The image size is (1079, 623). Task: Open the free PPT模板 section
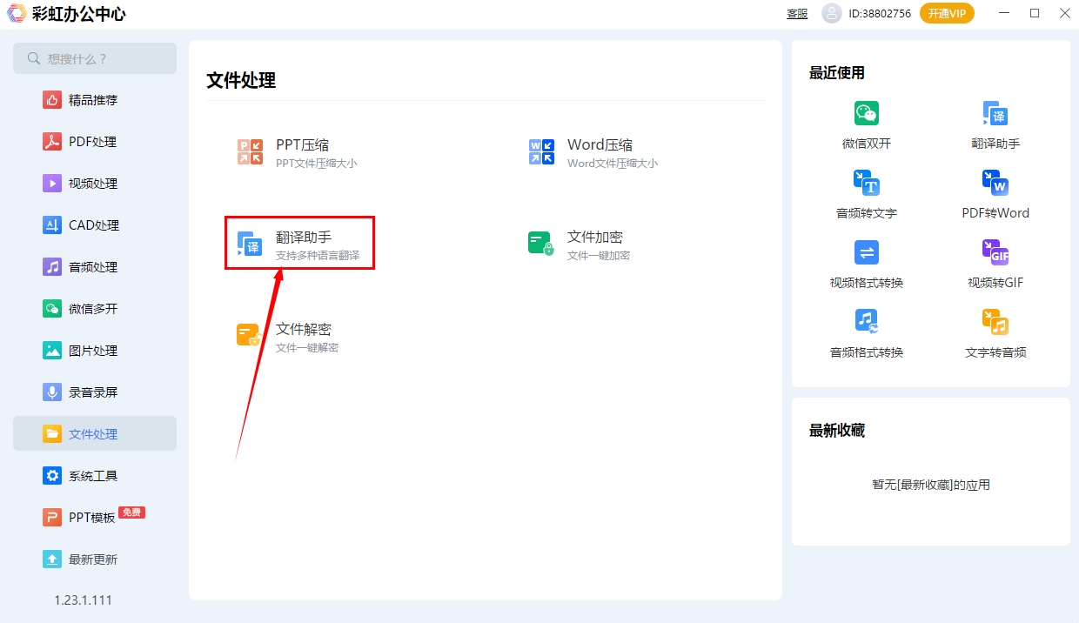94,517
